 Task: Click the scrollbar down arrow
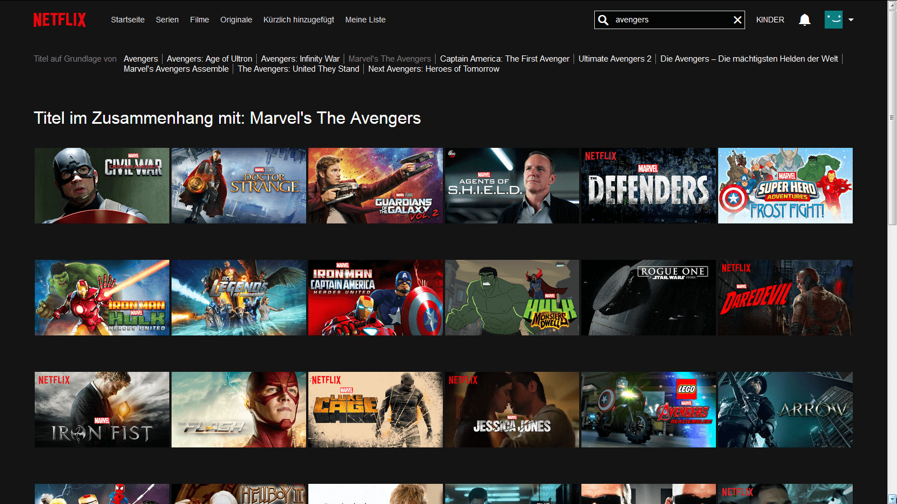892,499
